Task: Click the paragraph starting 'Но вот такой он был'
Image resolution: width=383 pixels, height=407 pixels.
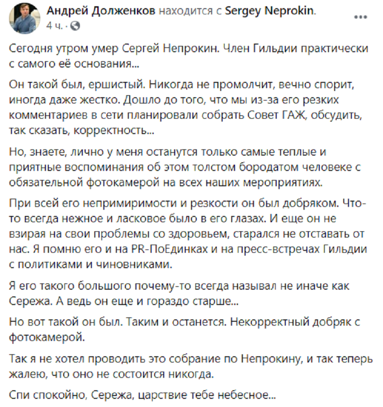Action: point(184,329)
